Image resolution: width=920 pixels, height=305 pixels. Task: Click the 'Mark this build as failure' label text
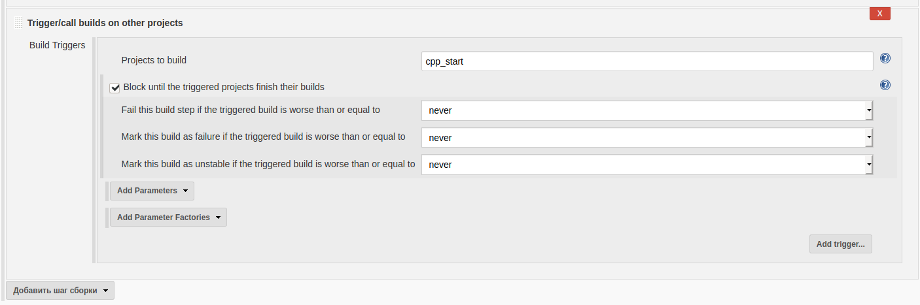263,136
